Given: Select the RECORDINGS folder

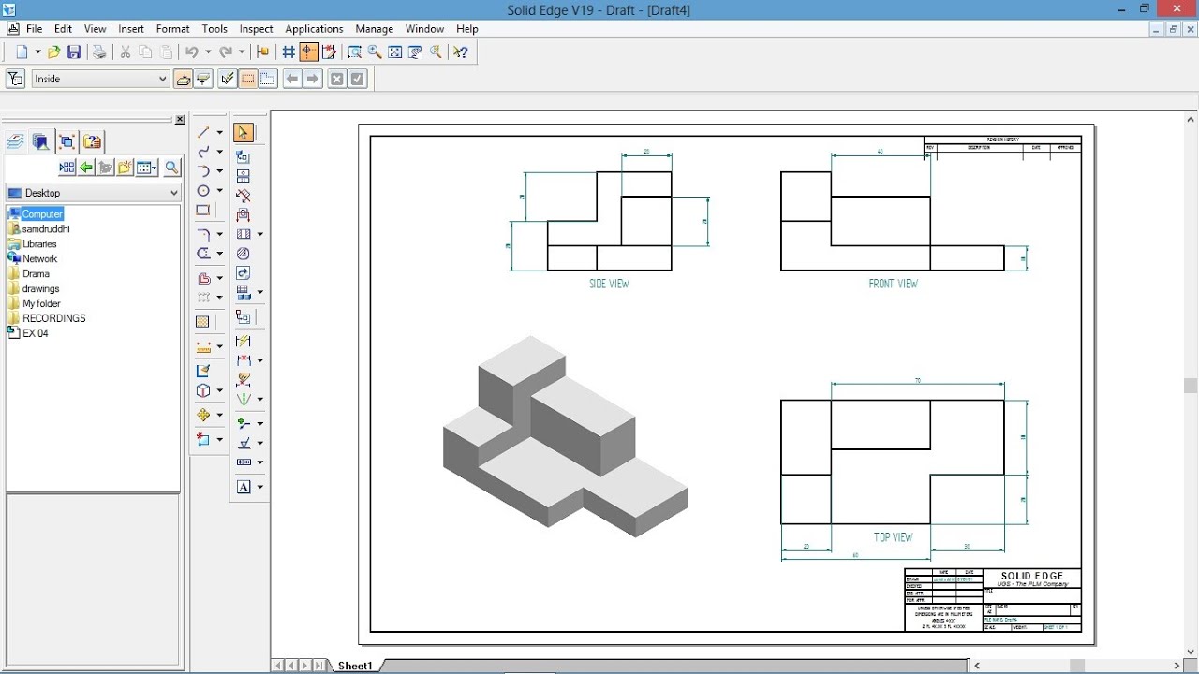Looking at the screenshot, I should [53, 318].
